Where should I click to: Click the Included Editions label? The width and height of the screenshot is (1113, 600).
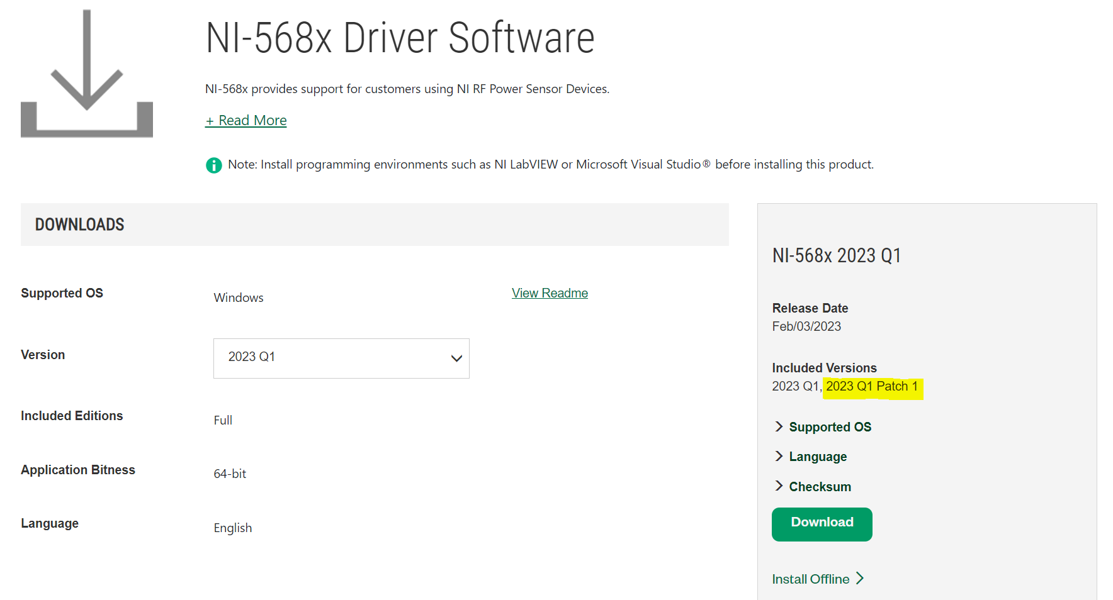(x=72, y=416)
